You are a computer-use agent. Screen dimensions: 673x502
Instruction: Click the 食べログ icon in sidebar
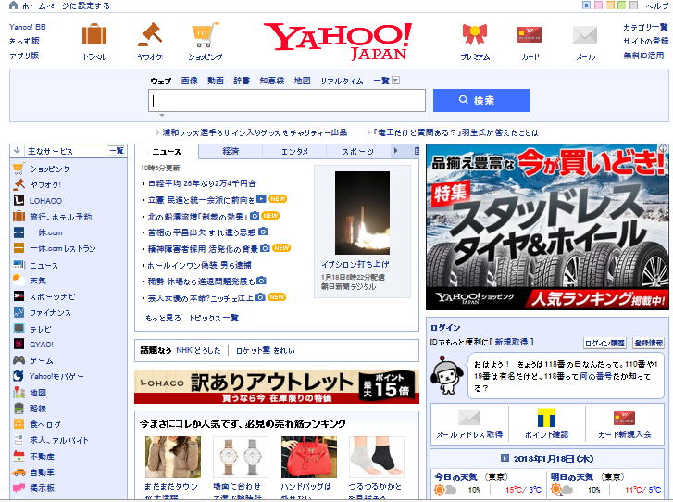pos(19,424)
